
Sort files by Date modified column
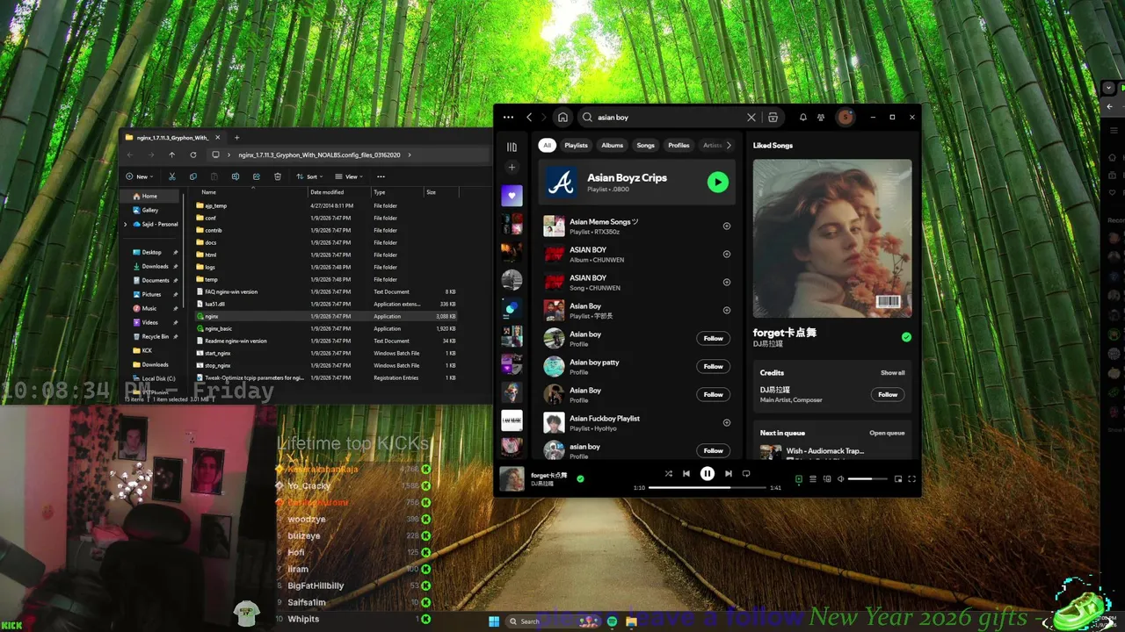327,192
